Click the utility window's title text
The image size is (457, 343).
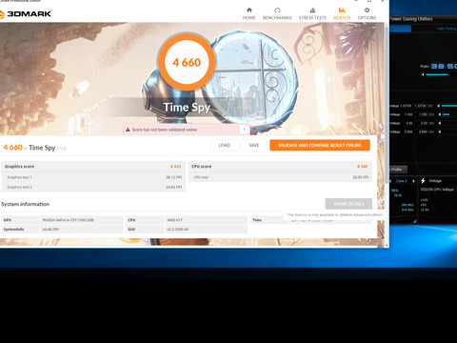click(411, 19)
